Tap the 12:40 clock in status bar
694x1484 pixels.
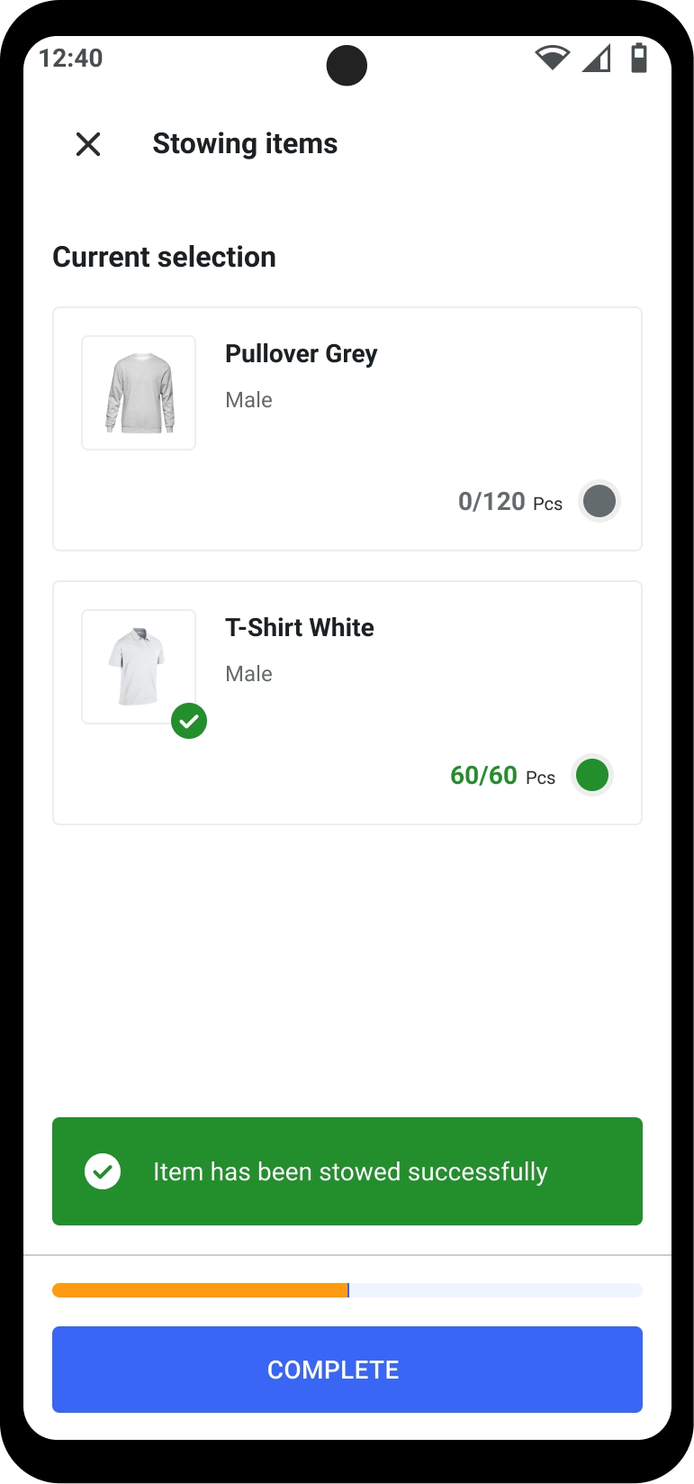[71, 59]
